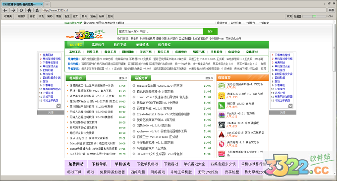Open the SketchUp2015 entry in 特别推荐
The width and height of the screenshot is (337, 181).
[89, 138]
